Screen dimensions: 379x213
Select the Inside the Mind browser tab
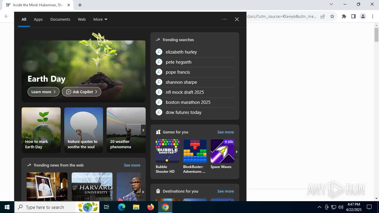tap(38, 5)
